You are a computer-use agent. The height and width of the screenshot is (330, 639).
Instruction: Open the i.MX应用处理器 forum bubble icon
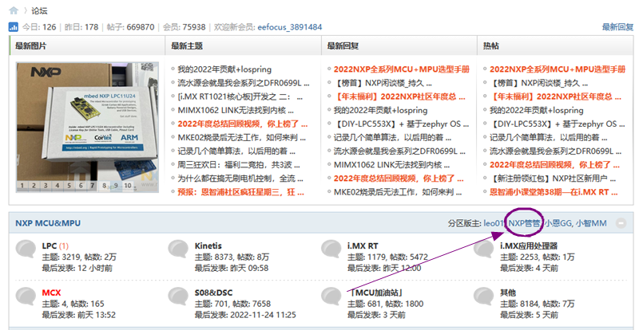[484, 249]
